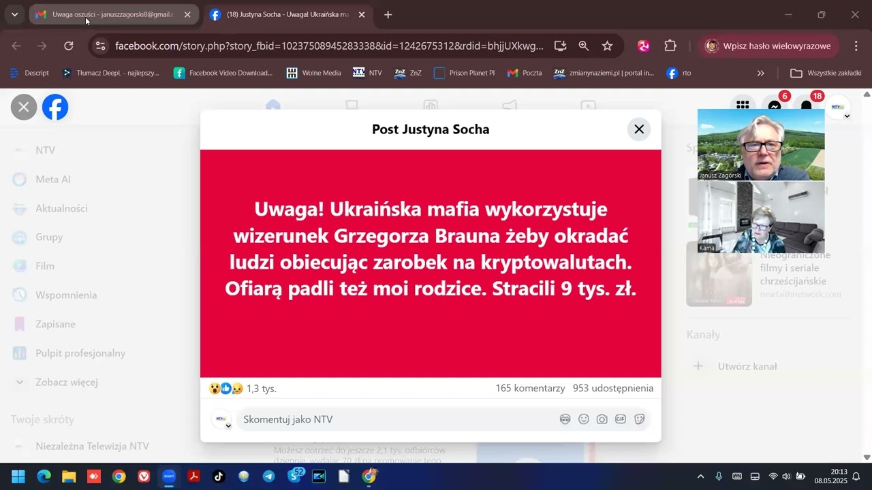Image resolution: width=872 pixels, height=490 pixels.
Task: Click the 'Wpisz hasło wielowyrazowe' profile button
Action: click(x=771, y=46)
